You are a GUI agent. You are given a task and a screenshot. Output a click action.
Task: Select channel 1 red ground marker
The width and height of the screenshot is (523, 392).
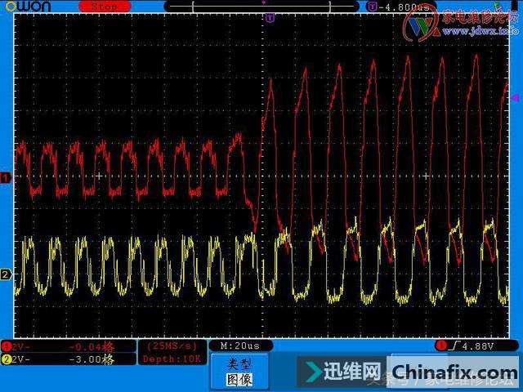point(5,176)
